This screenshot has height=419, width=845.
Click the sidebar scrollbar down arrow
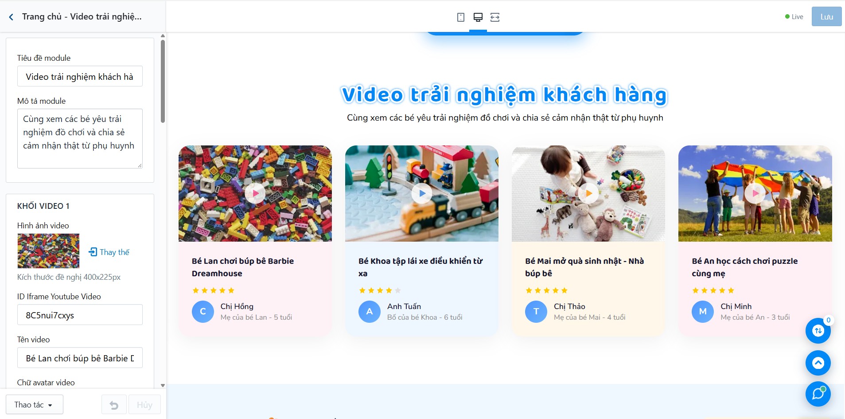point(163,385)
